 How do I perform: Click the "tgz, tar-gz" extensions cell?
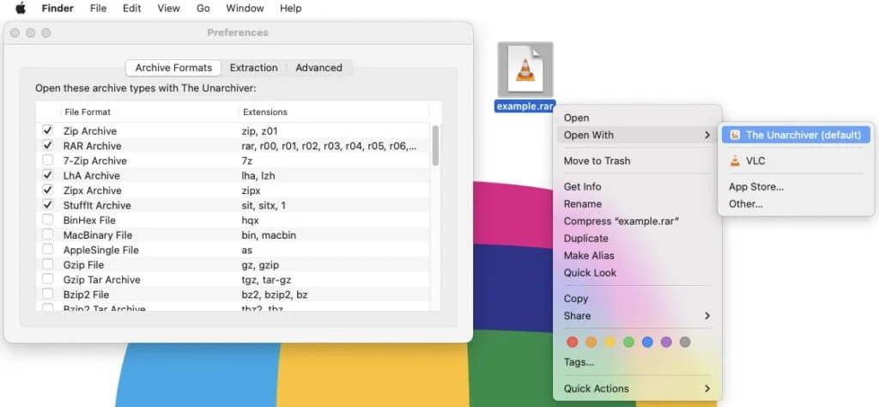tap(266, 280)
